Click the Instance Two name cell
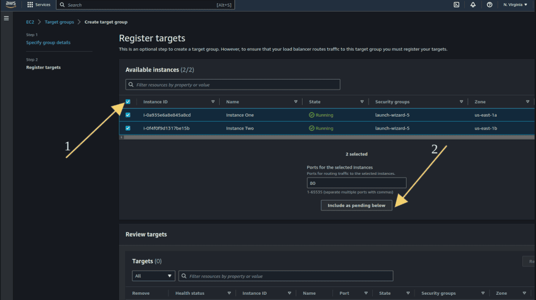Screen dimensions: 536x300 tap(240, 128)
